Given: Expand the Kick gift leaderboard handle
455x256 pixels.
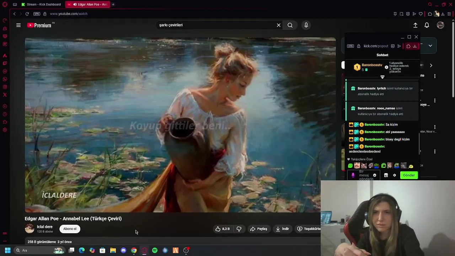Looking at the screenshot, I should [x=382, y=77].
